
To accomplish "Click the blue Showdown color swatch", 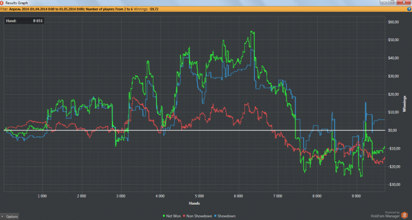I will point(215,216).
